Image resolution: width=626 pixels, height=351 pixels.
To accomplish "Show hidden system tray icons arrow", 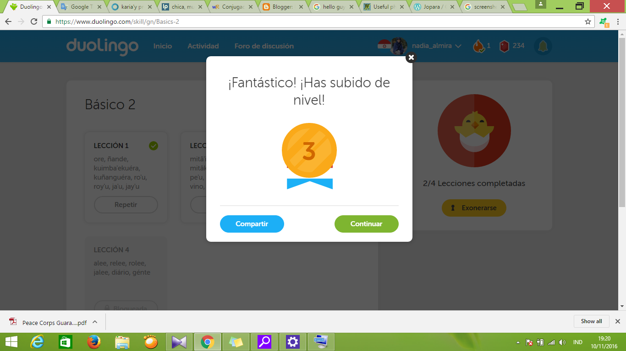I will click(518, 342).
